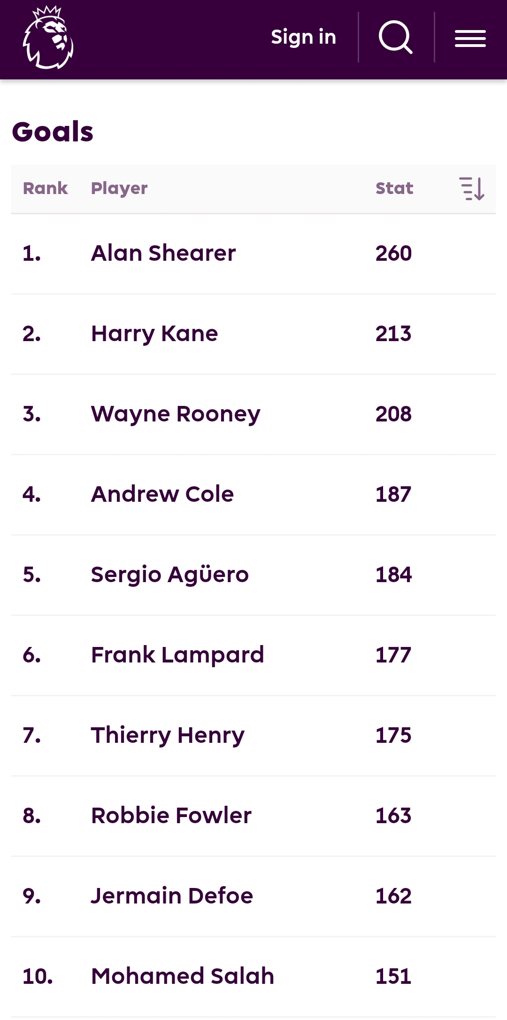Click Frank Lampard's name
The width and height of the screenshot is (507, 1020).
pyautogui.click(x=177, y=655)
